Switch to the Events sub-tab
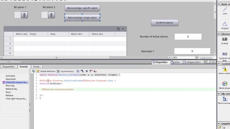The height and width of the screenshot is (129, 230). pos(24,67)
